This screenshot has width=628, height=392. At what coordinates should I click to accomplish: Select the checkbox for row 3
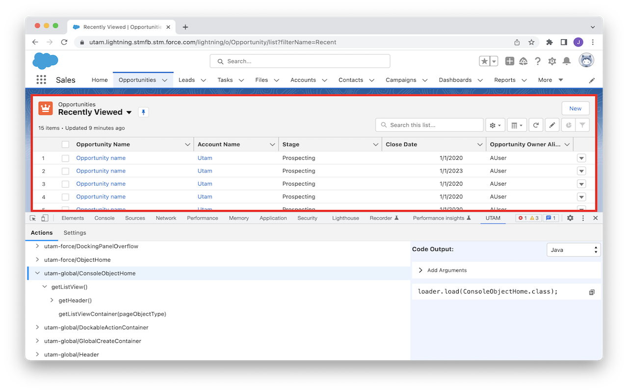coord(65,184)
